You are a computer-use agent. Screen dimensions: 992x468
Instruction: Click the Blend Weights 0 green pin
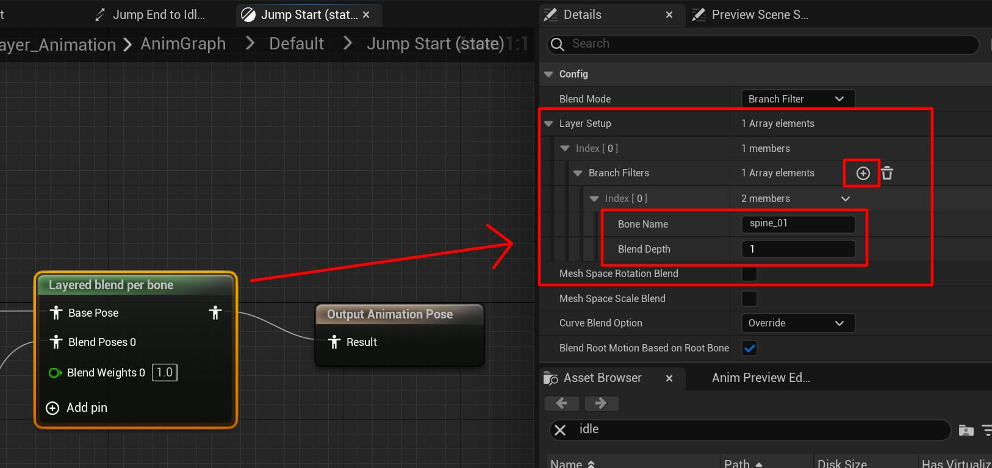[55, 373]
